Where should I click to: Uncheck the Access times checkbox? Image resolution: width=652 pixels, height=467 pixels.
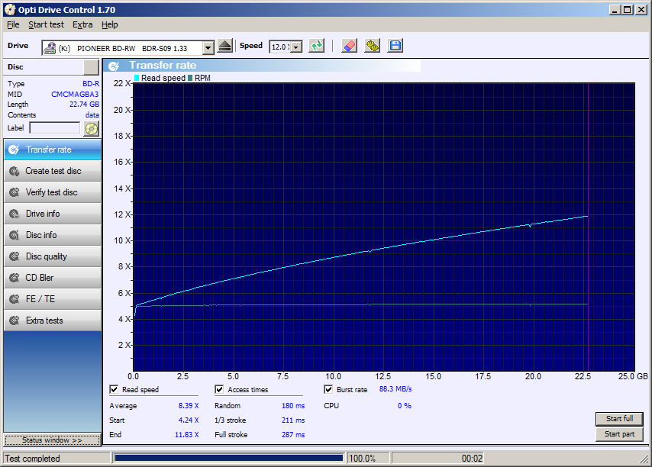tap(219, 389)
